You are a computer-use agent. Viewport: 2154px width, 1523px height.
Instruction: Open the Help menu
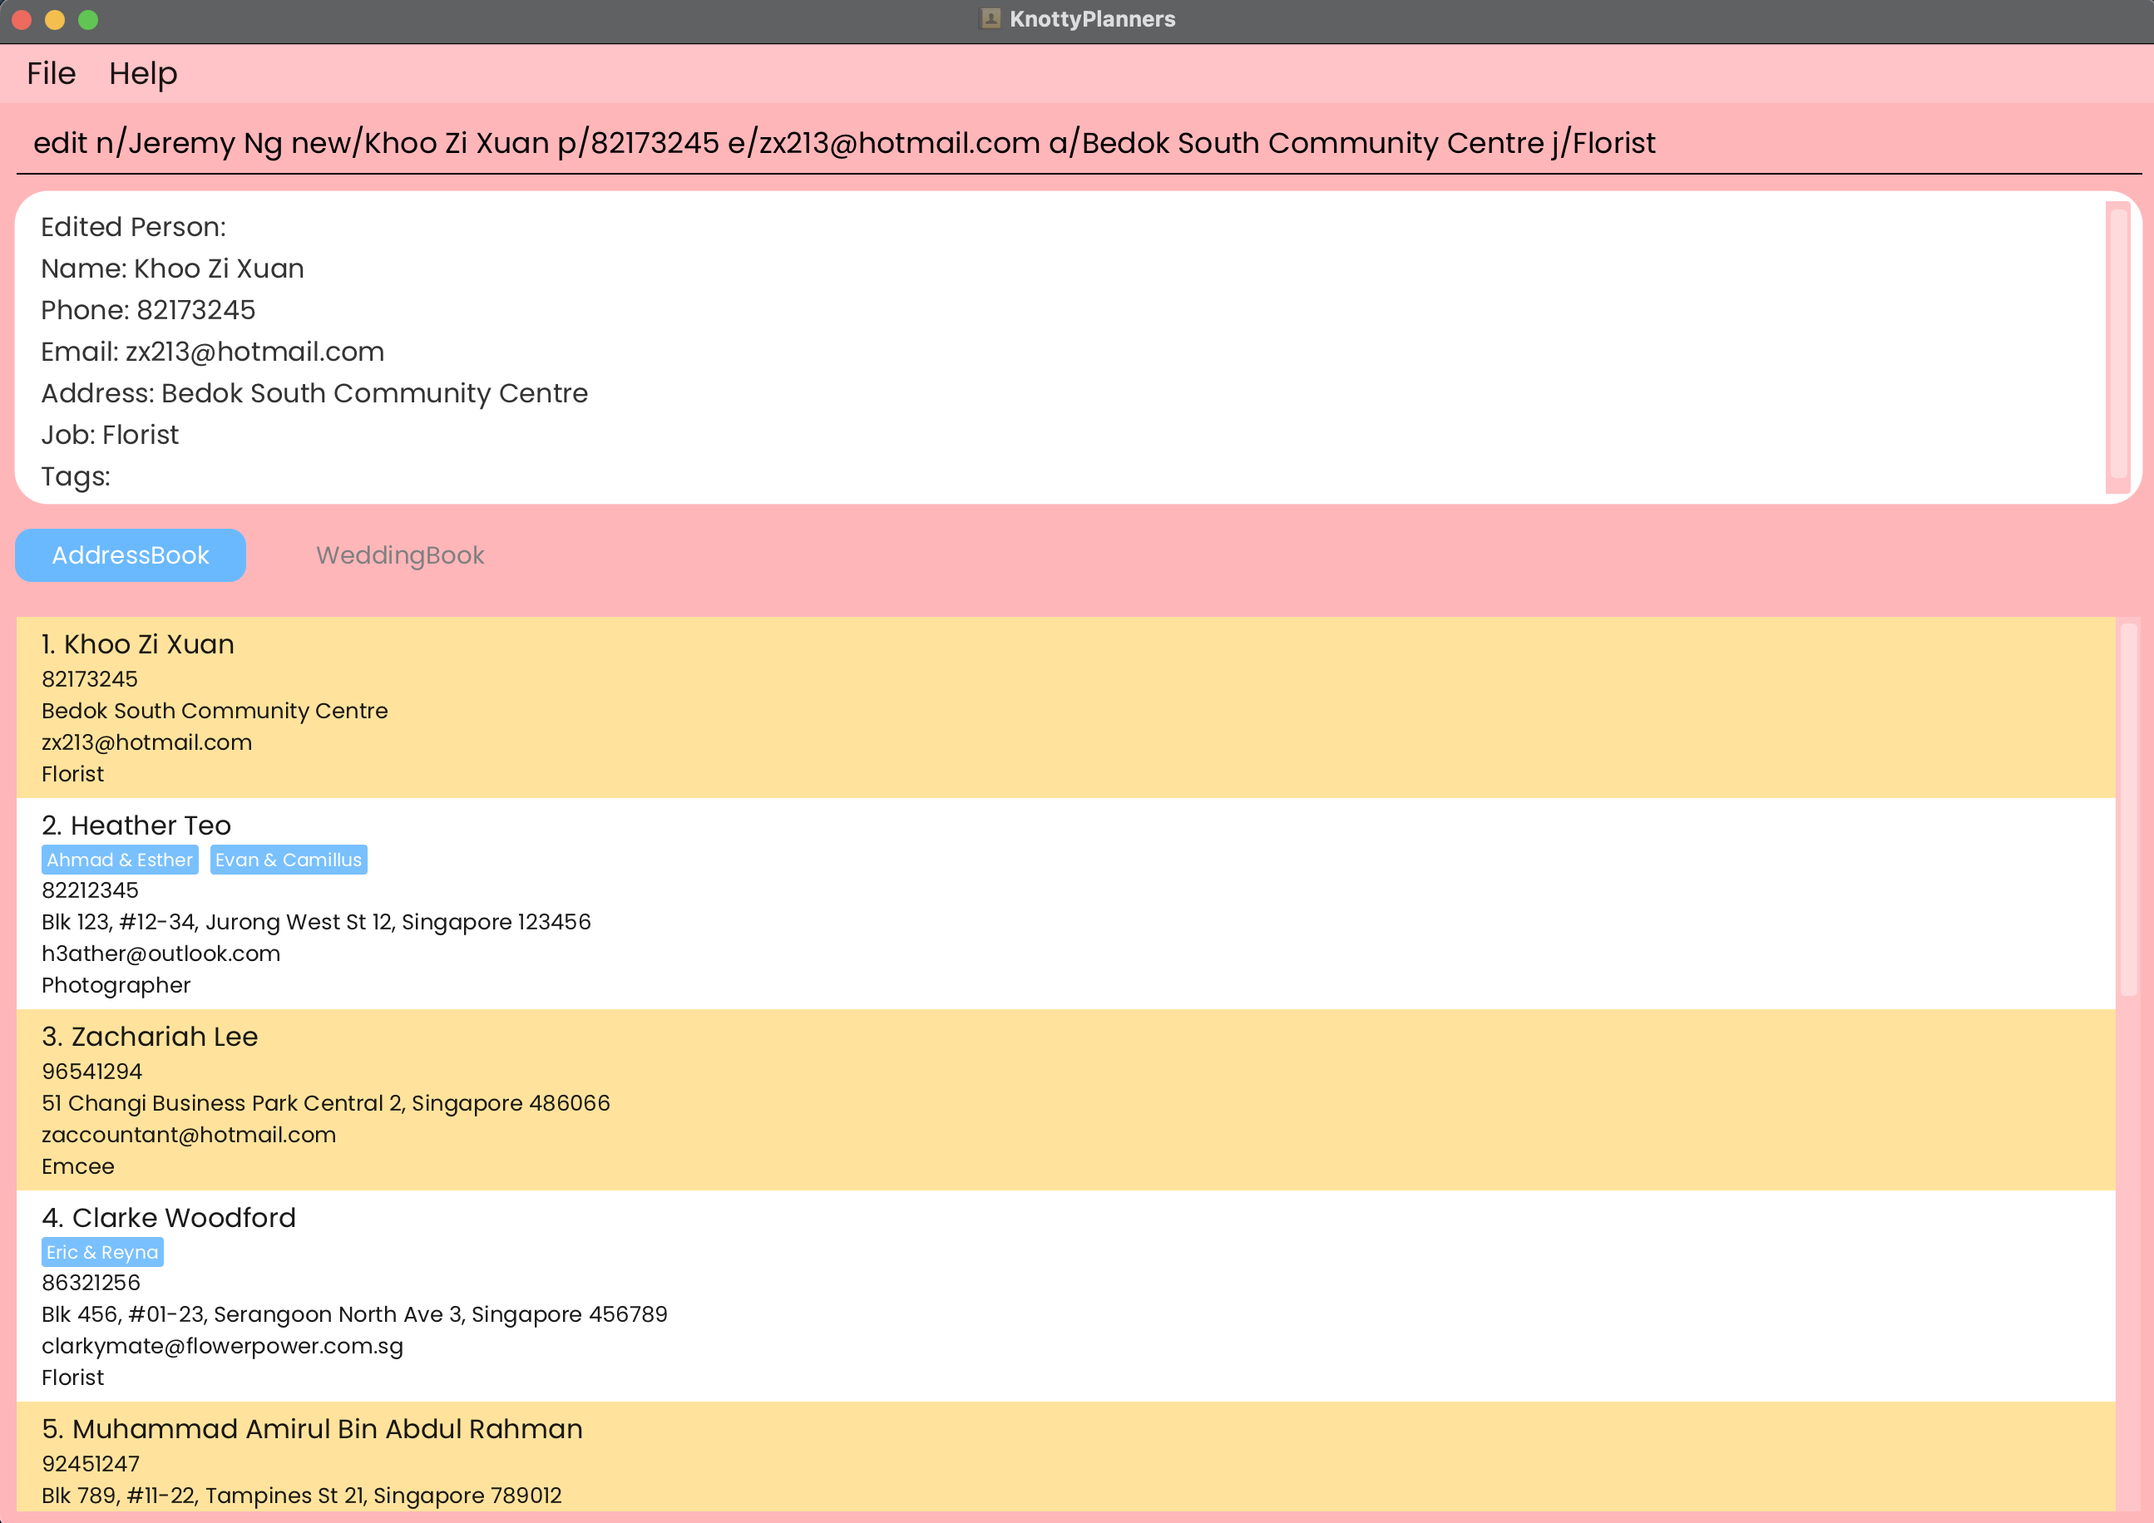[x=142, y=73]
